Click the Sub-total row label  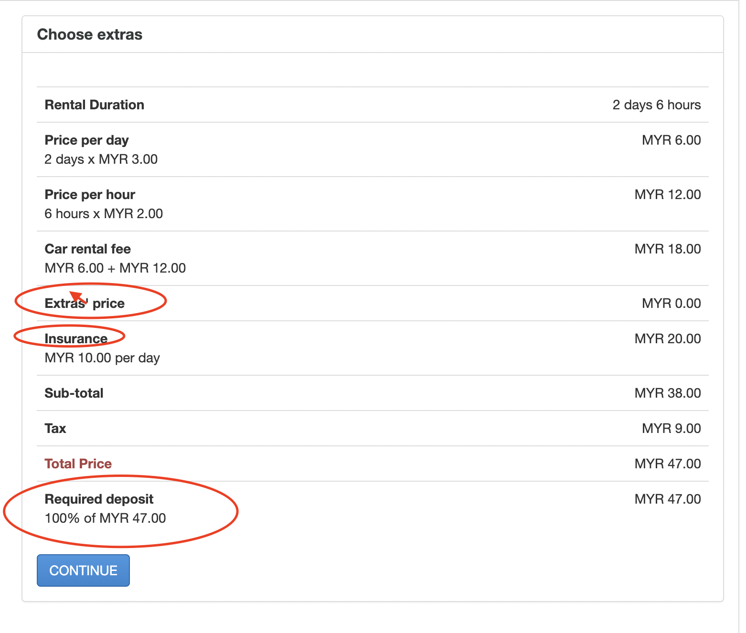tap(74, 393)
